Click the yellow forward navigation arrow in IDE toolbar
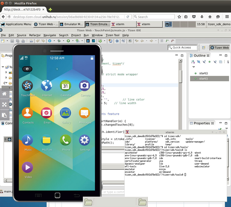The height and width of the screenshot is (207, 231). 151,41
